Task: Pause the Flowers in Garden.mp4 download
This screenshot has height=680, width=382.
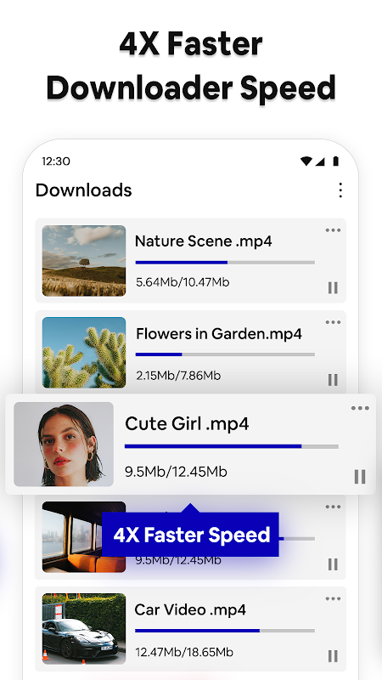Action: pos(333,380)
